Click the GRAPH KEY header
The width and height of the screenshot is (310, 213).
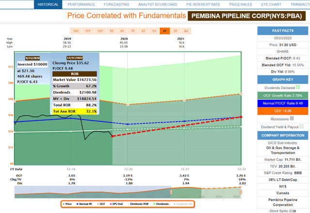(x=283, y=79)
